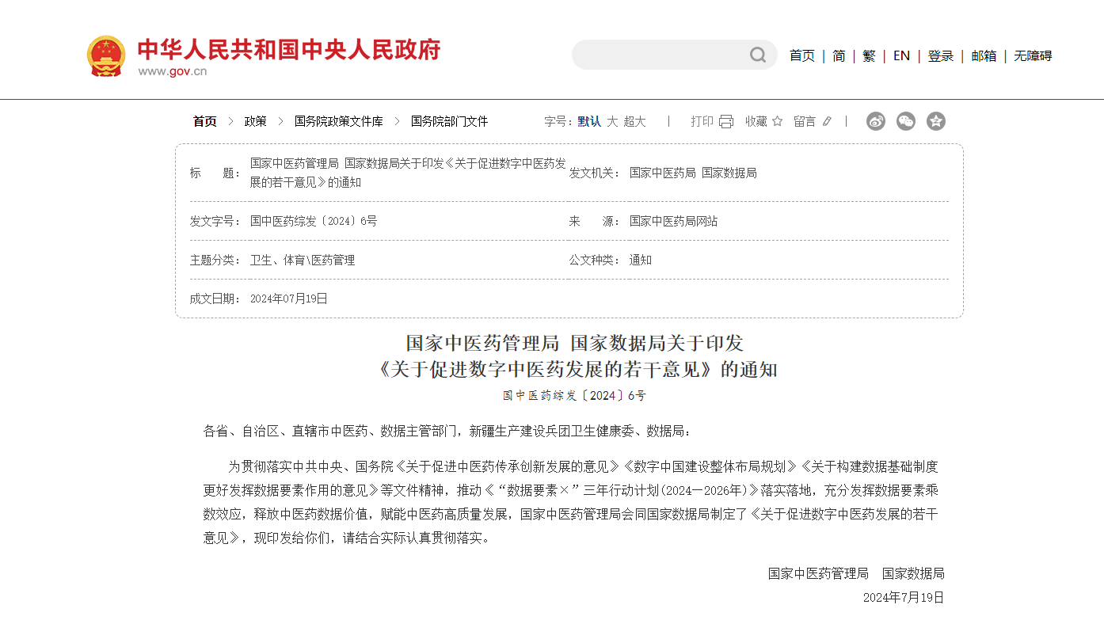Open 国务院部门文件 breadcrumb link

click(450, 121)
